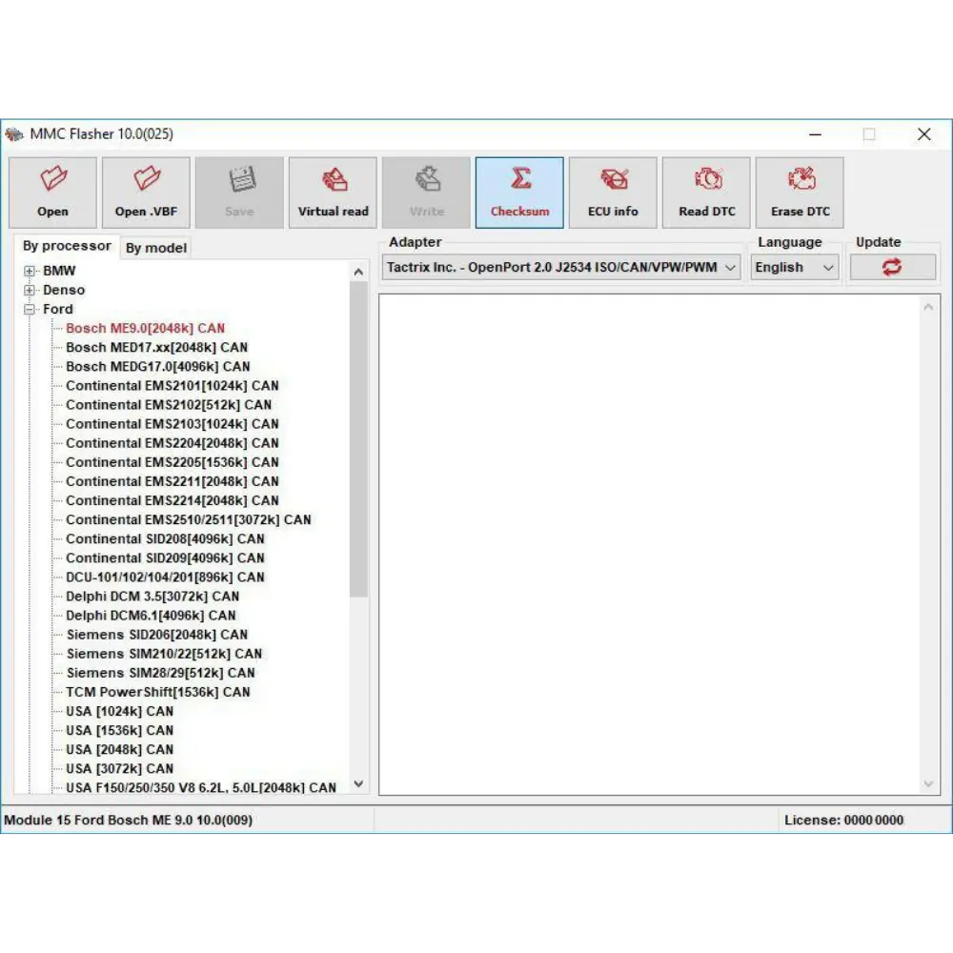Start a Virtual read
Image resolution: width=953 pixels, height=953 pixels.
pyautogui.click(x=333, y=193)
